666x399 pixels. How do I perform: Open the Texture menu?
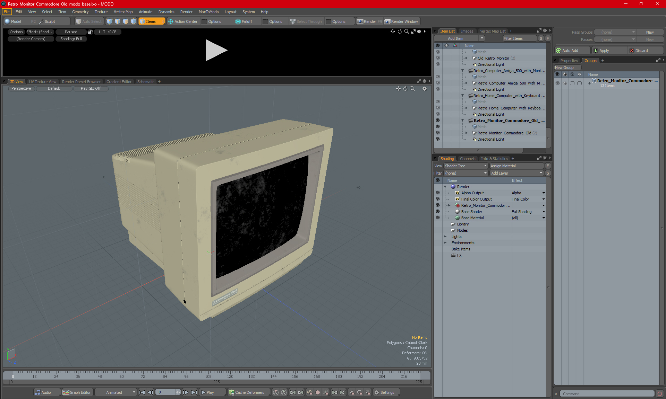pyautogui.click(x=101, y=12)
